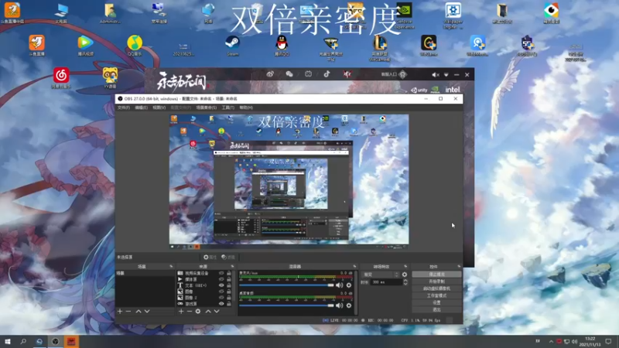Open Tencent Video desktop icon
619x348 pixels.
pos(86,45)
